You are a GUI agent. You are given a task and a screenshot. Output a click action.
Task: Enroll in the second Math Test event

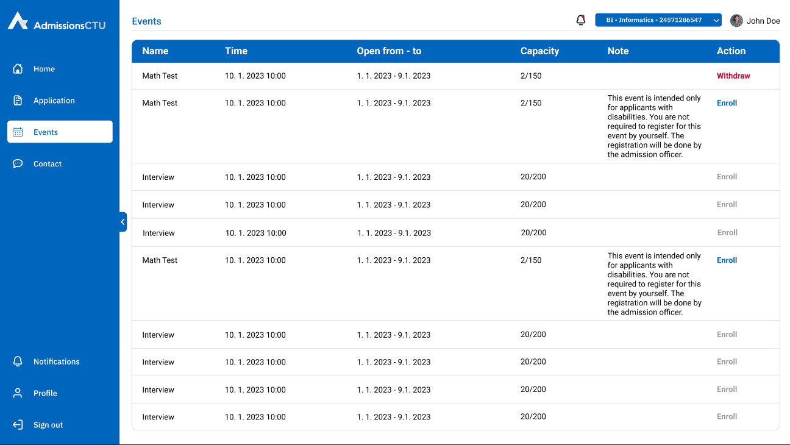click(727, 103)
